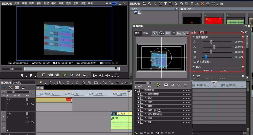Select the 2D layout mode button
The width and height of the screenshot is (253, 135).
155,33
